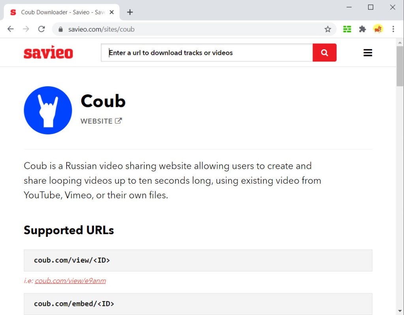Go back to the previous page
The image size is (404, 315).
(x=11, y=29)
